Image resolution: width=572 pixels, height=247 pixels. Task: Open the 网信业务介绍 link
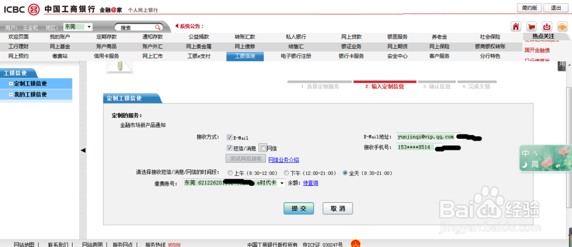coord(284,160)
